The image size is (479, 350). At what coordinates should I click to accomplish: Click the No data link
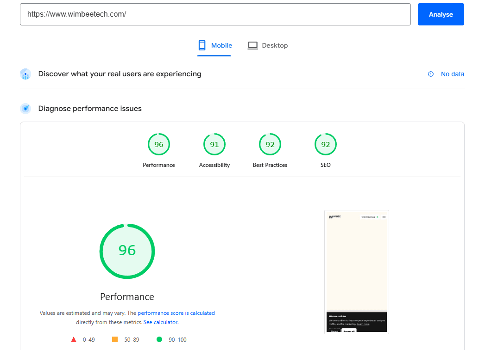453,74
